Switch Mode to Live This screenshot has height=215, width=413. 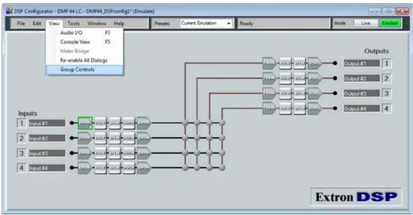pos(365,23)
